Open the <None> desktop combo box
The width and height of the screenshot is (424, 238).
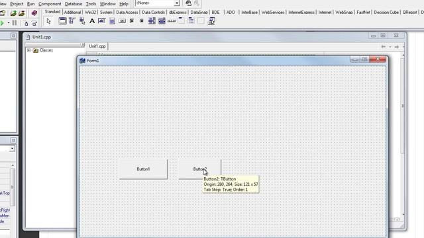click(x=158, y=3)
